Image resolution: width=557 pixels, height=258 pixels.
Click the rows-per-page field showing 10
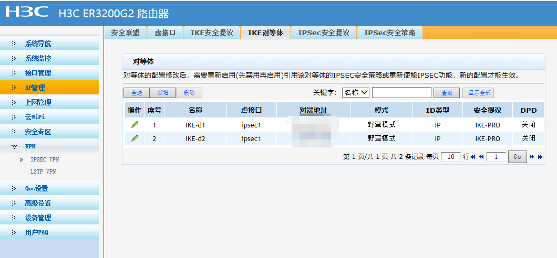451,157
